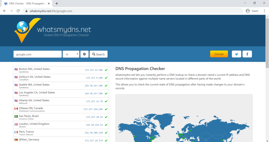Screen dimensions: 269x142
Task: Click the Universo Online provider label
Action: (x=26, y=119)
